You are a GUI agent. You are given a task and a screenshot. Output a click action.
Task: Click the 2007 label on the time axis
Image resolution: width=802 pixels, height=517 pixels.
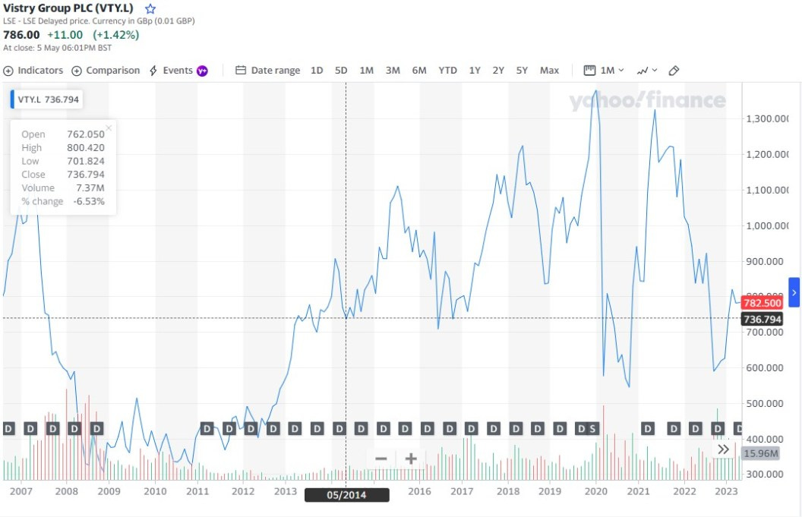[x=21, y=491]
